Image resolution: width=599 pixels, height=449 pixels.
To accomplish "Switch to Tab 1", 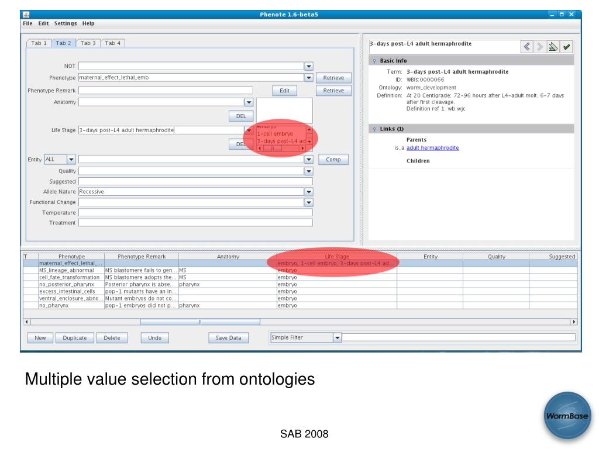I will tap(39, 43).
